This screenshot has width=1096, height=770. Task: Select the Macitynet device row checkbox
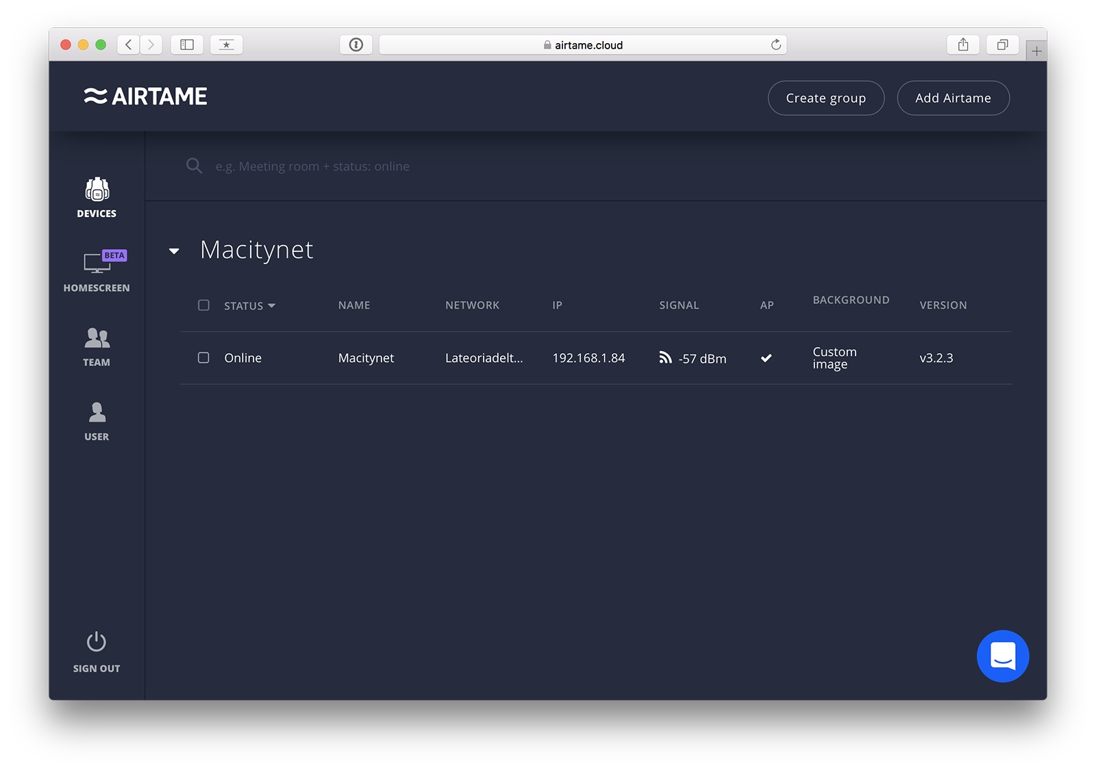click(203, 358)
